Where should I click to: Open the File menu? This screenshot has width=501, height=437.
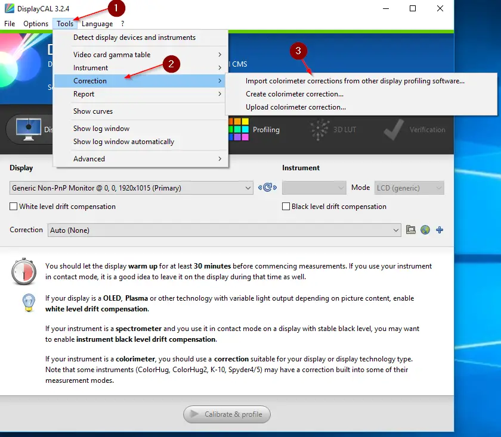10,24
